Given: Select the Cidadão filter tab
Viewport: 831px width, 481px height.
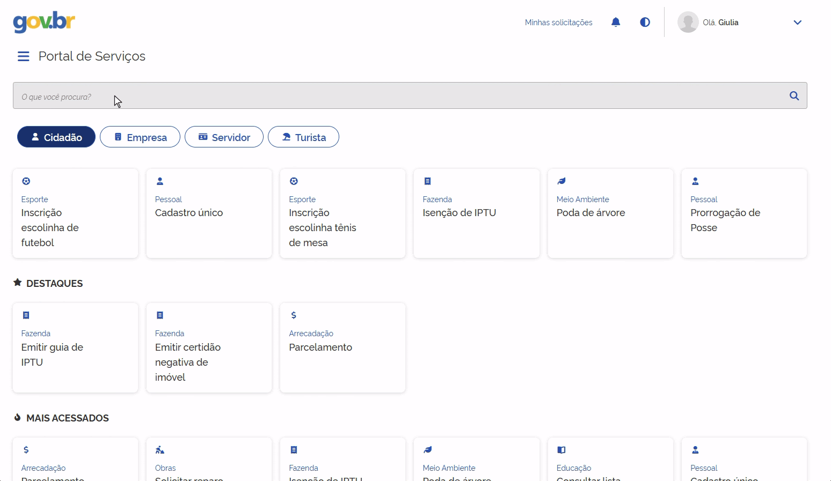Looking at the screenshot, I should pos(56,137).
